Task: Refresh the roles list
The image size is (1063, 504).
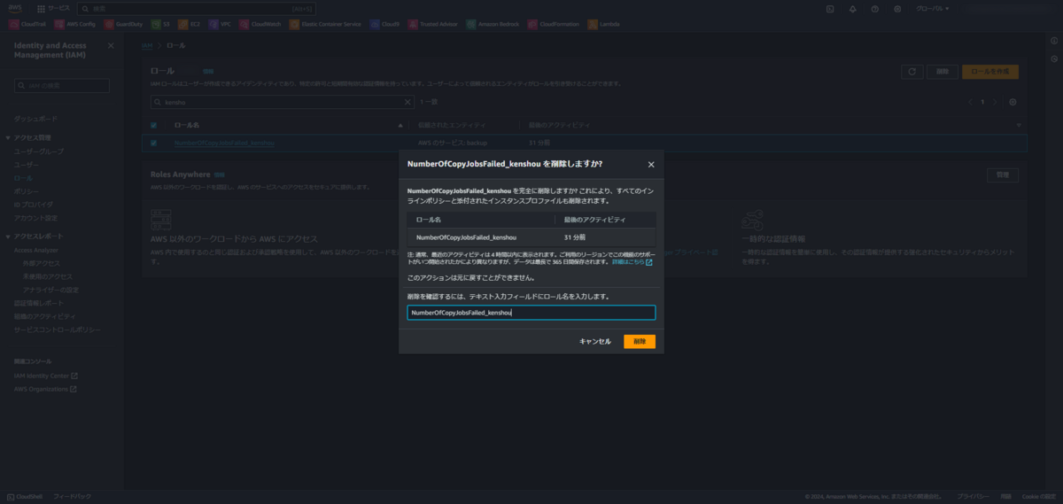Action: [x=912, y=72]
